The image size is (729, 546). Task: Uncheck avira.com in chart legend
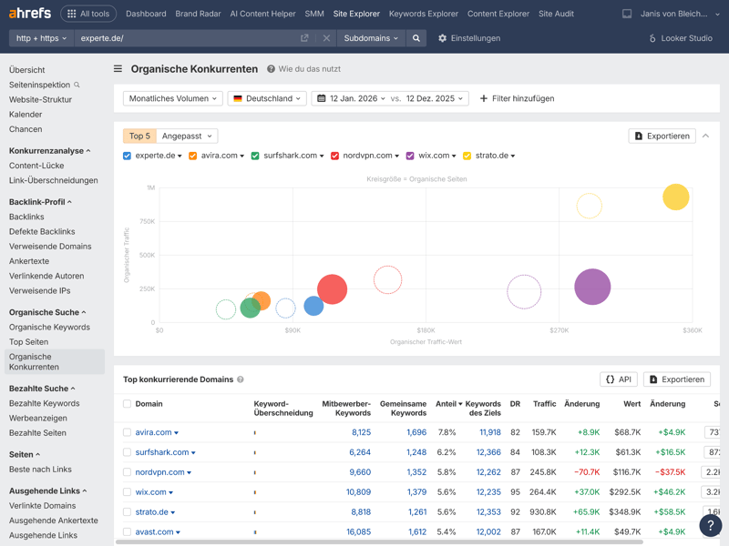[x=192, y=156]
